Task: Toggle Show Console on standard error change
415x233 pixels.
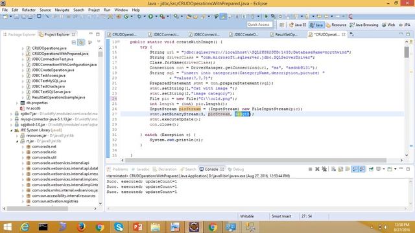Action: tap(362, 169)
